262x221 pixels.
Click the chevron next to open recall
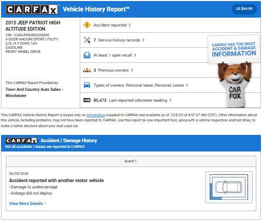point(135,55)
